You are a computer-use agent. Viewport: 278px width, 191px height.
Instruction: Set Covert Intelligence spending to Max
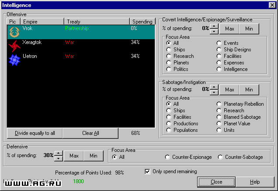pyautogui.click(x=229, y=29)
